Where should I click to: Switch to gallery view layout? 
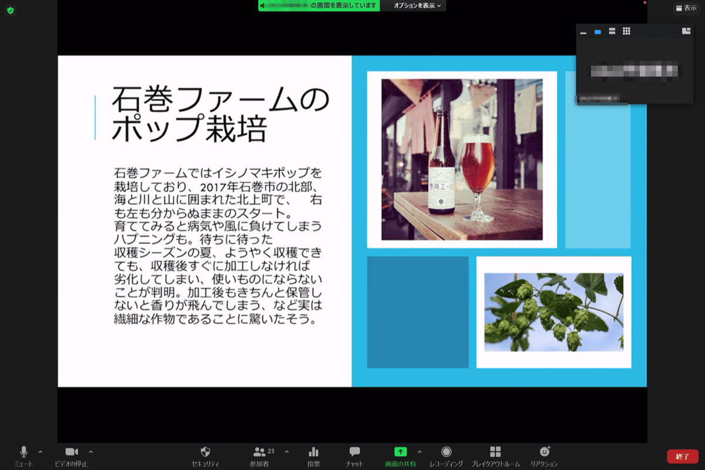tap(626, 31)
